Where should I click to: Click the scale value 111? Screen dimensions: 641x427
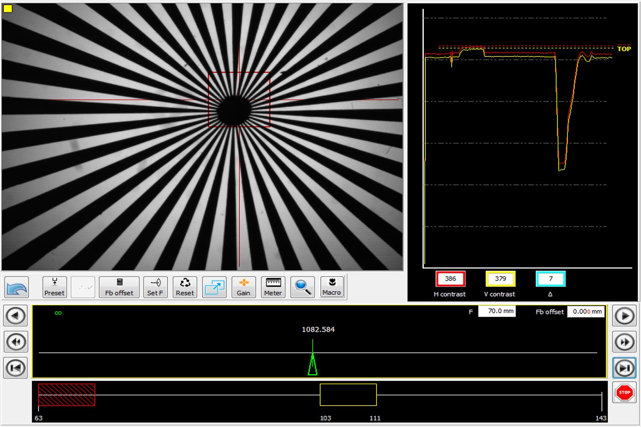pos(375,418)
